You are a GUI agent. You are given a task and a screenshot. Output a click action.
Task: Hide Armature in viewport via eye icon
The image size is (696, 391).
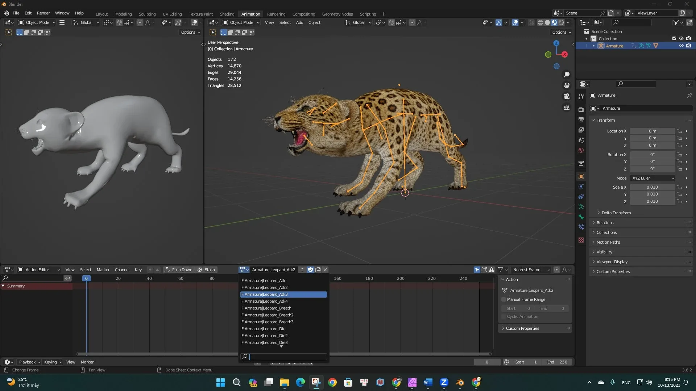click(681, 46)
